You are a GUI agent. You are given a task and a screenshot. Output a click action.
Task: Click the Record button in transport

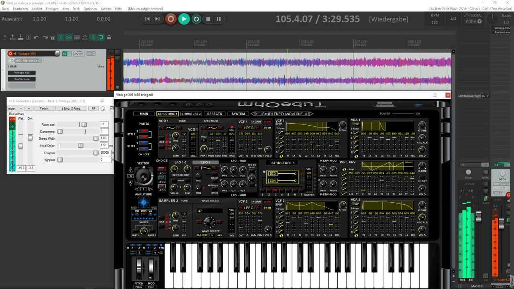(x=171, y=19)
